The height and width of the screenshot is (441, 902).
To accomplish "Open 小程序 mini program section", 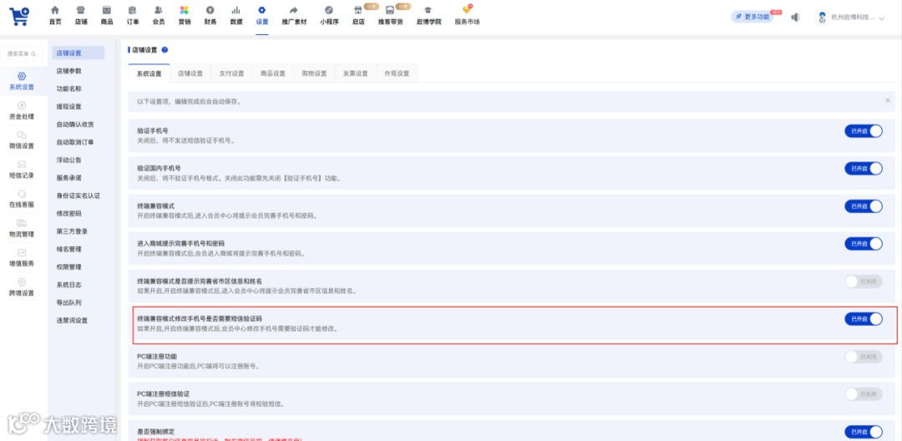I will (329, 16).
